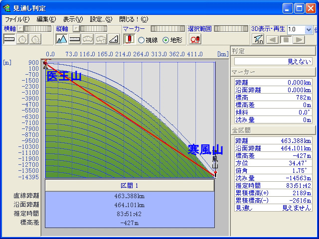Select the 地形 radio button
Image resolution: width=319 pixels, height=239 pixels.
click(165, 40)
